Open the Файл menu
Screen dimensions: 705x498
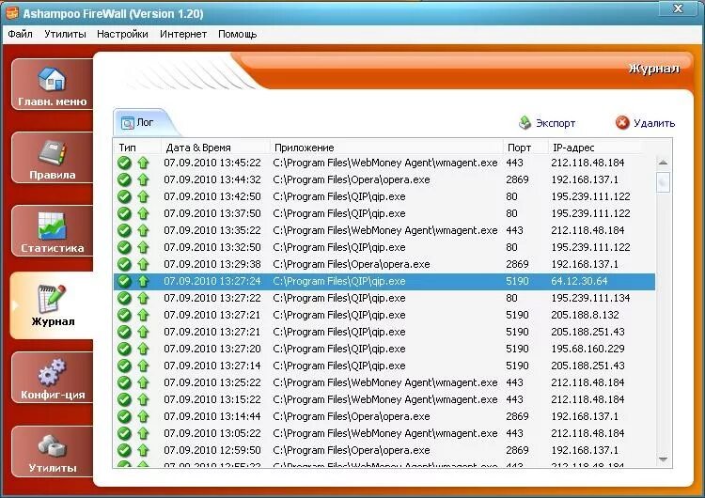click(21, 34)
